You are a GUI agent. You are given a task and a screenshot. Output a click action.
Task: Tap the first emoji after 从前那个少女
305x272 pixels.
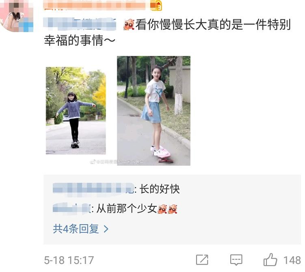[x=162, y=209]
